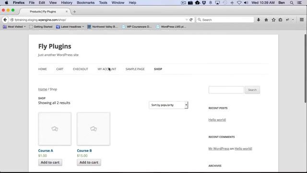The height and width of the screenshot is (173, 307).
Task: Click the Fly Plugins site title
Action: pos(55,46)
